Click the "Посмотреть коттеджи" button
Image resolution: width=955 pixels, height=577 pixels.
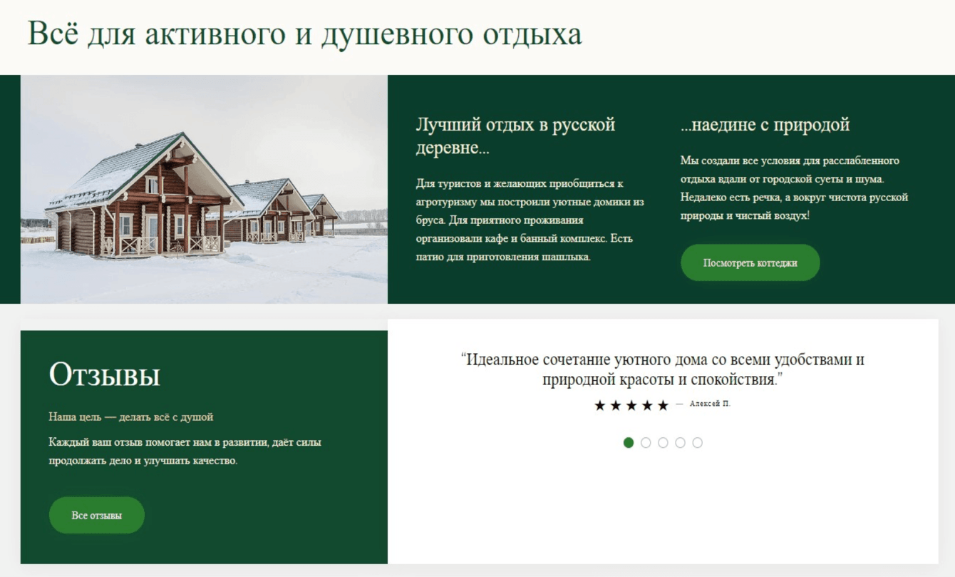[750, 262]
